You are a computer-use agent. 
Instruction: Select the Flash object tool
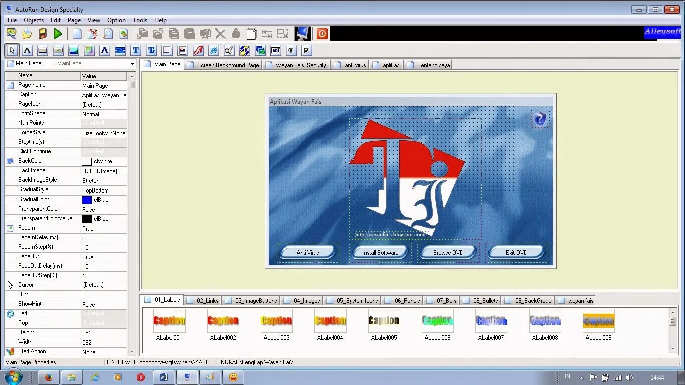point(198,50)
